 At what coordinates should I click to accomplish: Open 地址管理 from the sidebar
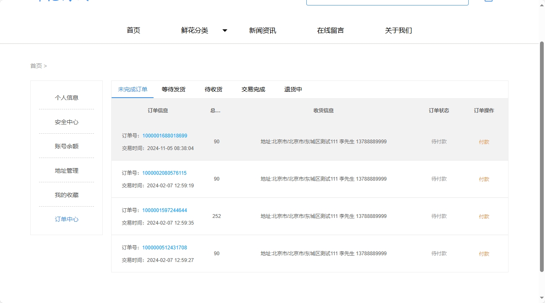(x=66, y=170)
